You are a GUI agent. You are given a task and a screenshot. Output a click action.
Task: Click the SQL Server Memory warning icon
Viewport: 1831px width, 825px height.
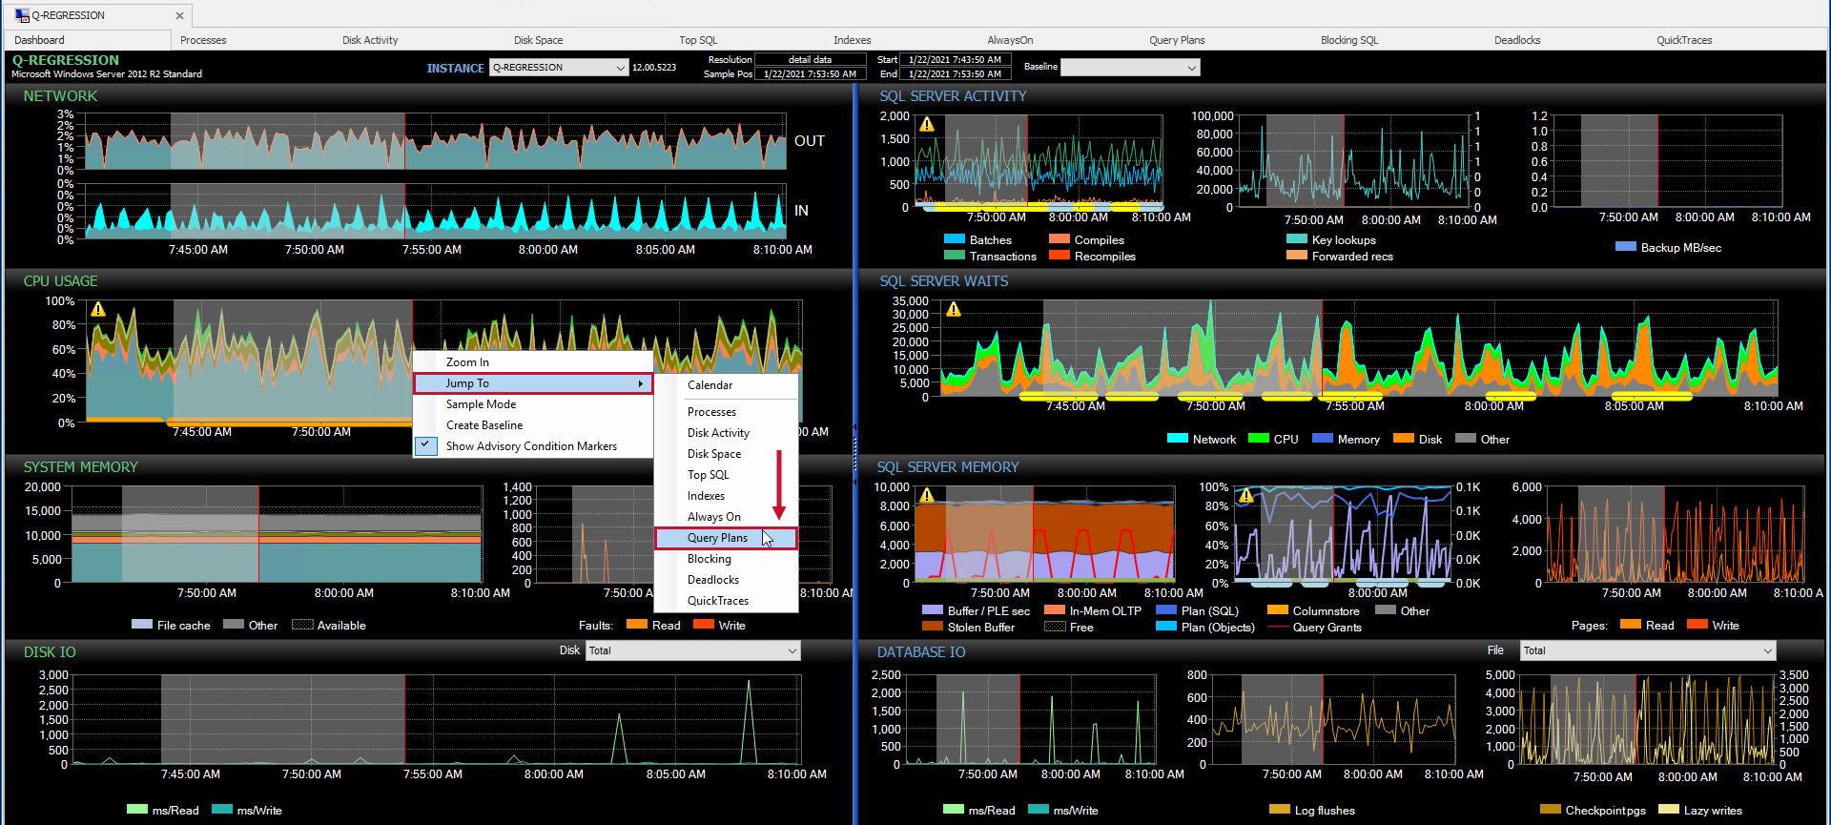tap(927, 495)
